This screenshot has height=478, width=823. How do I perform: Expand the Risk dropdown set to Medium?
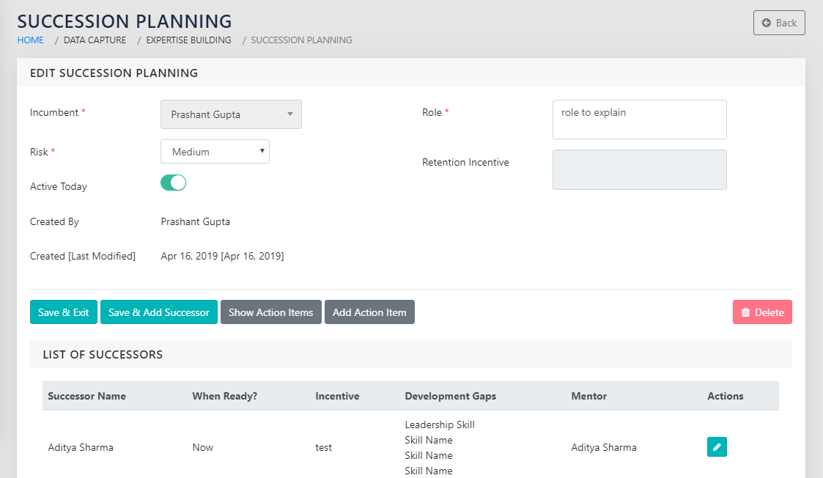[x=215, y=152]
